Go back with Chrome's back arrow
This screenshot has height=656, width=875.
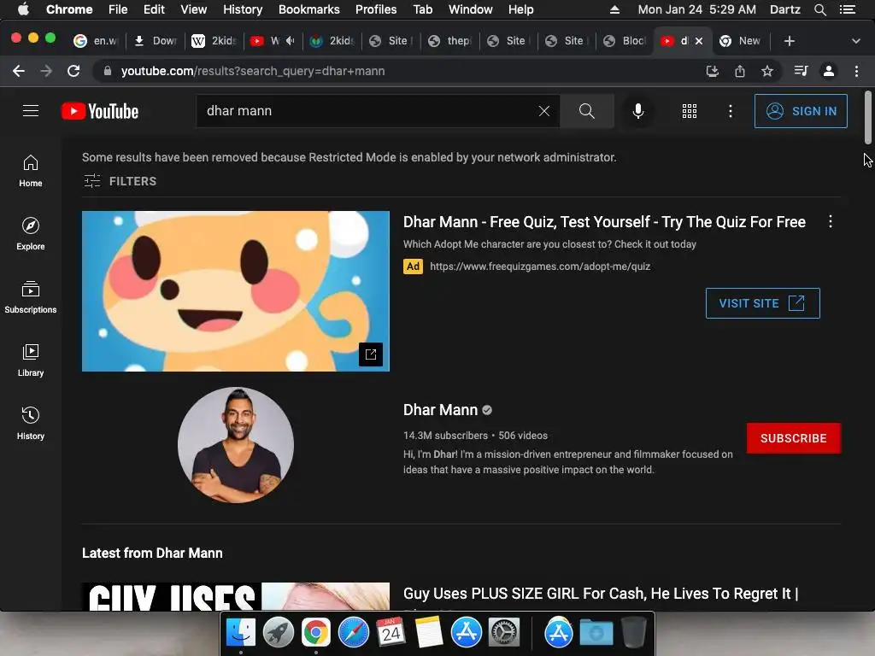point(19,71)
